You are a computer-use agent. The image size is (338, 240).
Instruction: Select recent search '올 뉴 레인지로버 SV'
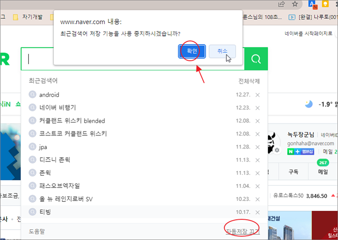66,199
